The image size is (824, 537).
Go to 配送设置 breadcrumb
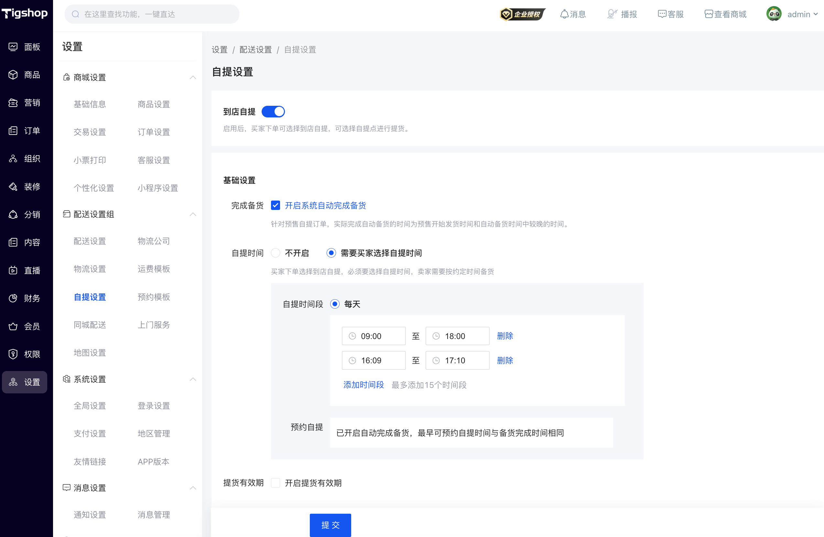click(x=255, y=50)
